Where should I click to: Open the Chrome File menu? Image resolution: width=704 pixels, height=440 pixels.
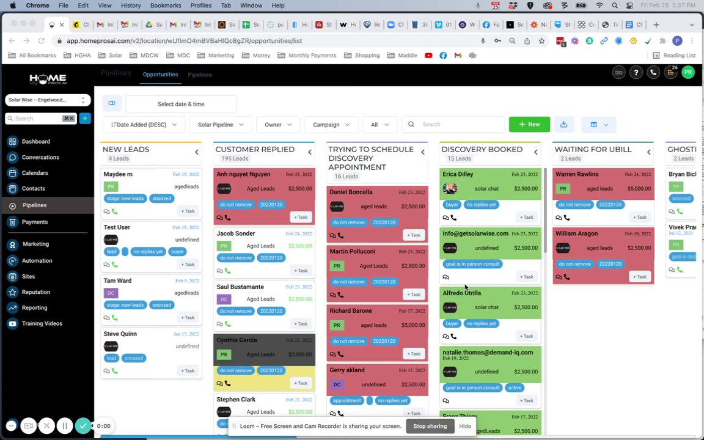point(64,5)
